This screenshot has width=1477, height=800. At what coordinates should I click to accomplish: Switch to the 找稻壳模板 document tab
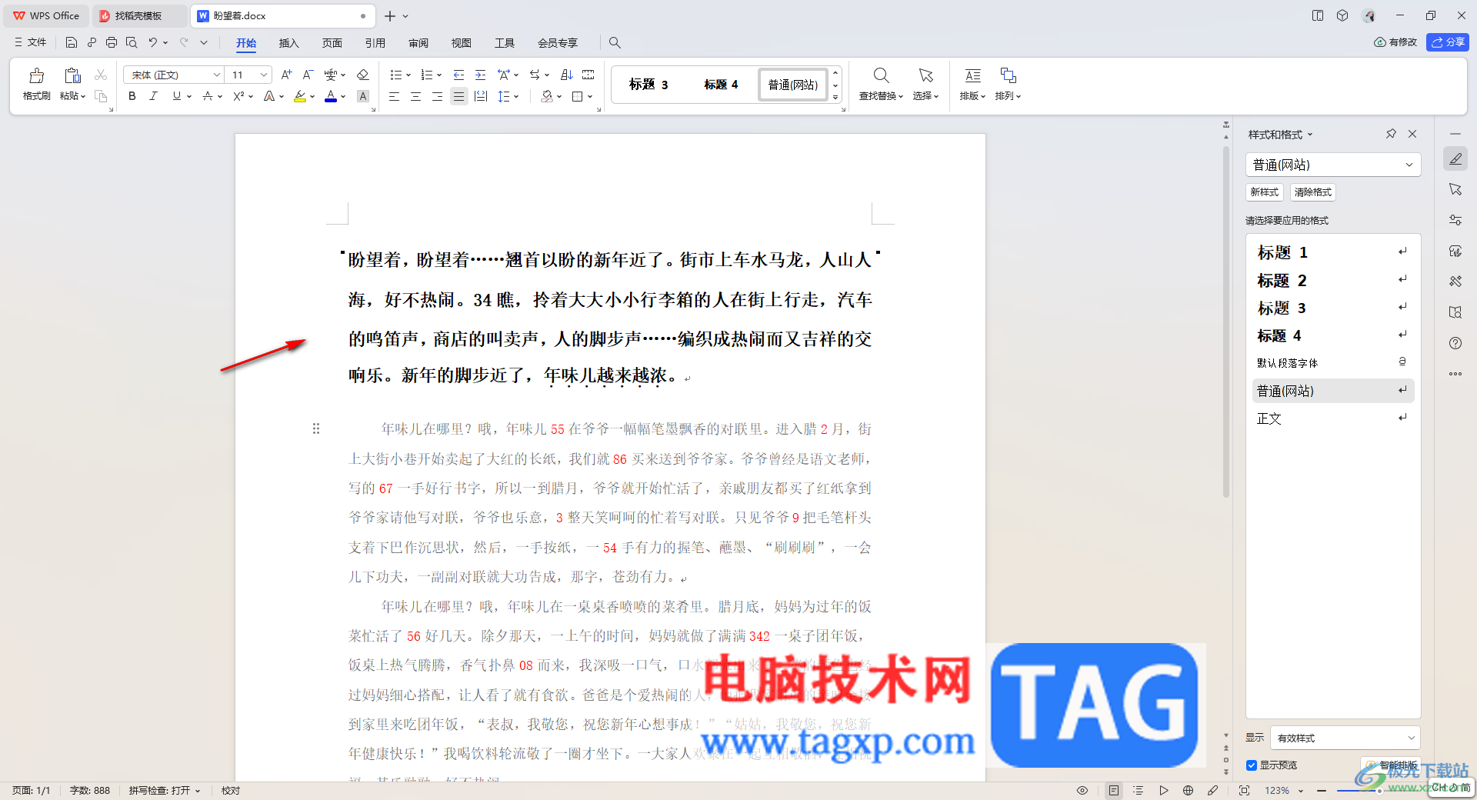point(138,15)
